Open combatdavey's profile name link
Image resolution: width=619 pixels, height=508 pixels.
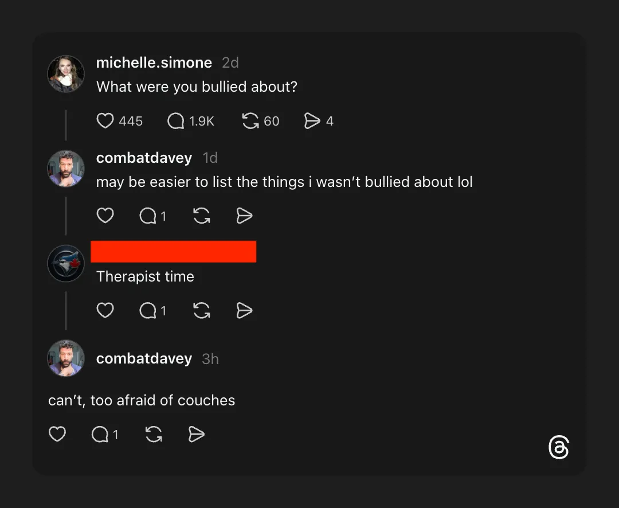tap(144, 158)
